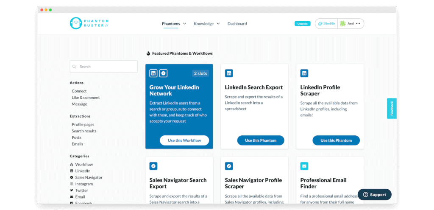The width and height of the screenshot is (434, 210).
Task: Filter by Search results extraction
Action: tap(84, 131)
